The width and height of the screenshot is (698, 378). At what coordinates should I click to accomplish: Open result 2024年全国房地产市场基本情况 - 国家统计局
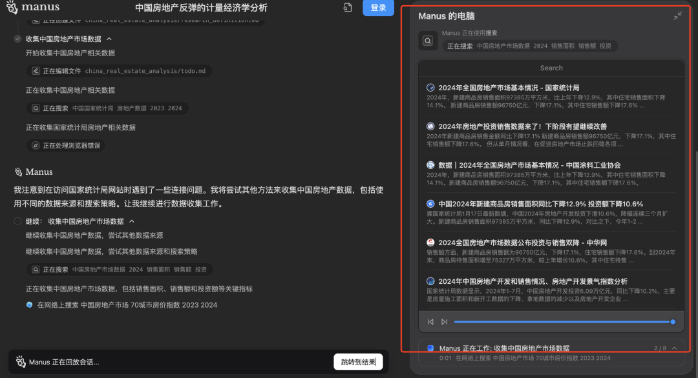click(x=509, y=88)
